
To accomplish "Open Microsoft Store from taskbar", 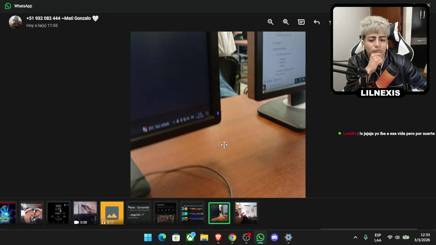I will [x=176, y=238].
